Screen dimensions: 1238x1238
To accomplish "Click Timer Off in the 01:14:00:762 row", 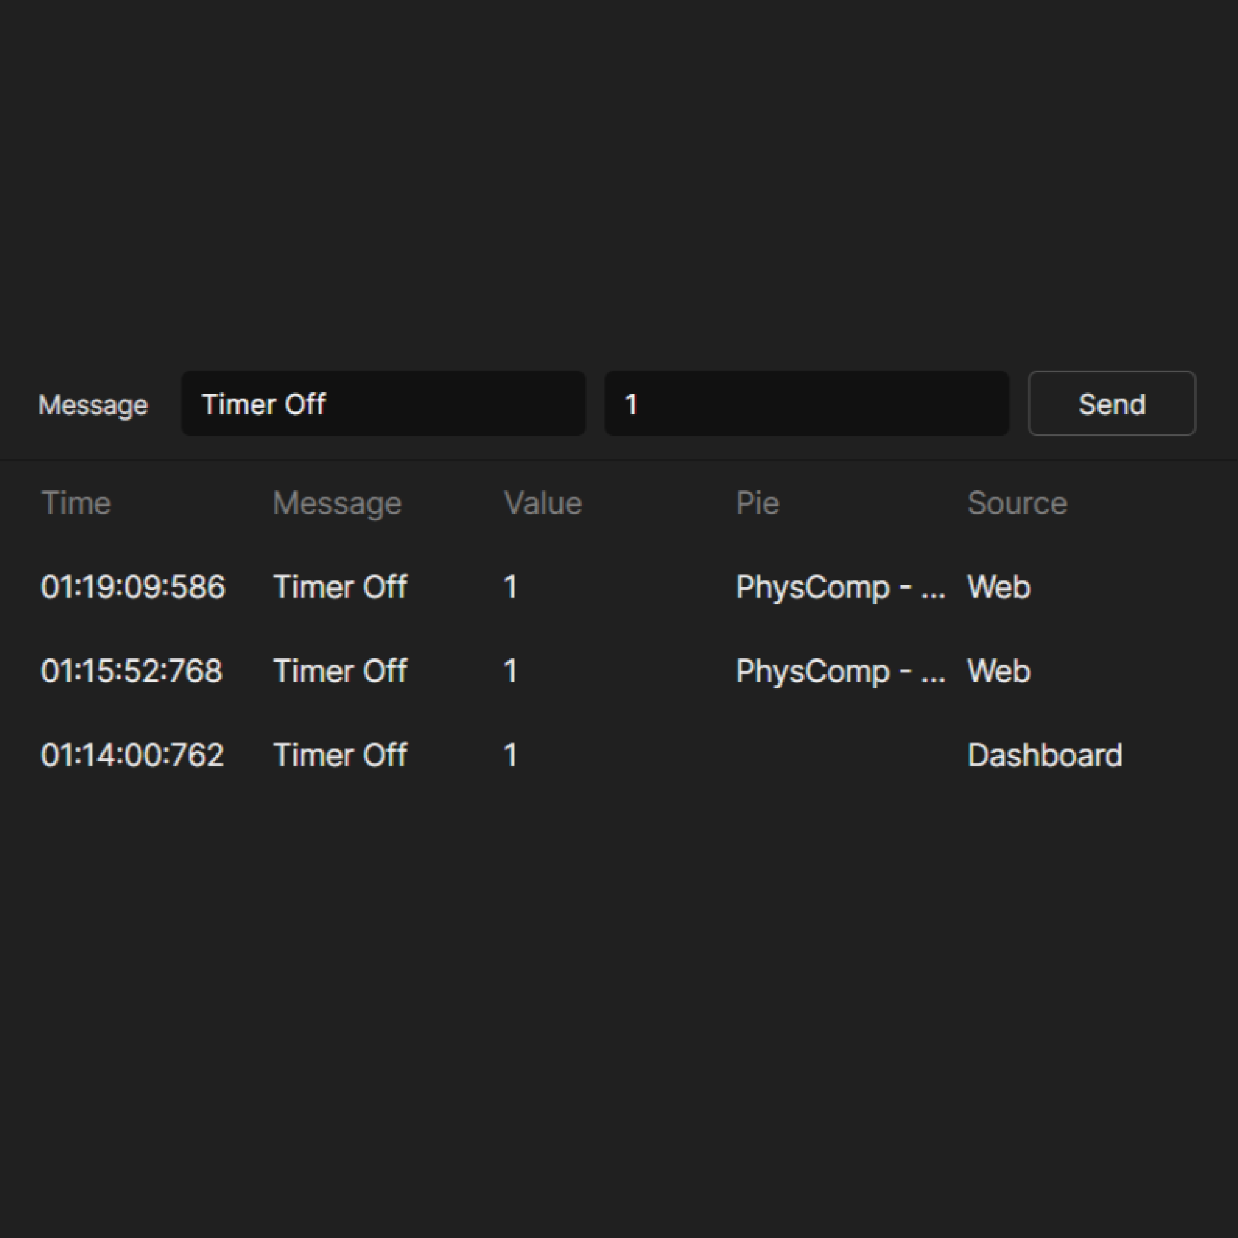I will pos(340,755).
